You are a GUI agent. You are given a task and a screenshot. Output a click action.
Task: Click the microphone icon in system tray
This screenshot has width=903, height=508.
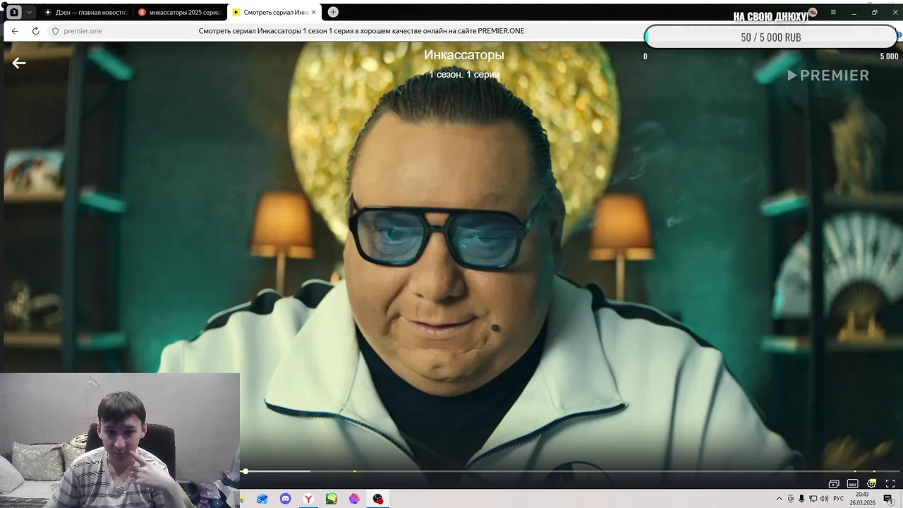point(801,499)
